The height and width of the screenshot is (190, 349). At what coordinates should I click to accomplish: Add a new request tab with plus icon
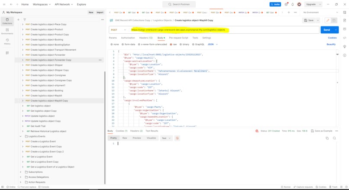[x=289, y=13]
